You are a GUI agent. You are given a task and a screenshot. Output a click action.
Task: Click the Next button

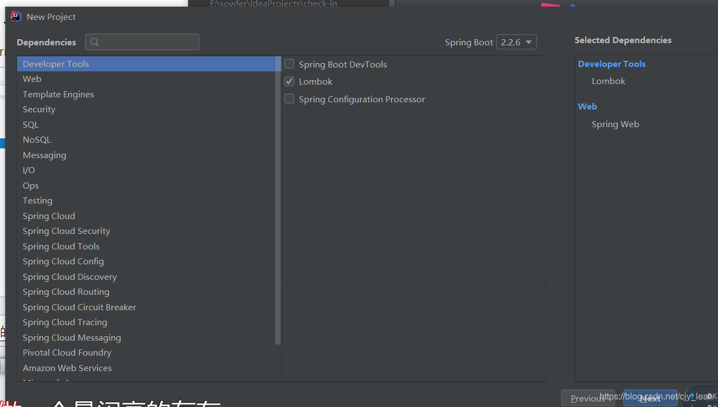tap(650, 398)
